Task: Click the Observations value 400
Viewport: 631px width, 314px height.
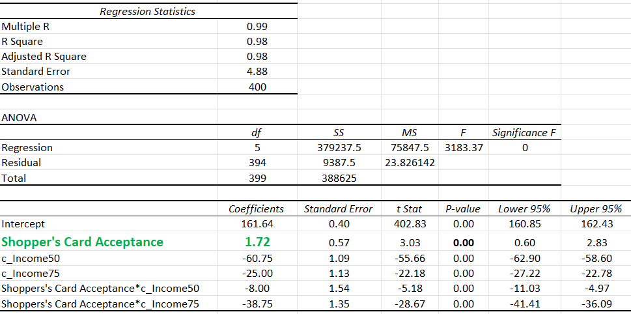Action: pos(258,87)
